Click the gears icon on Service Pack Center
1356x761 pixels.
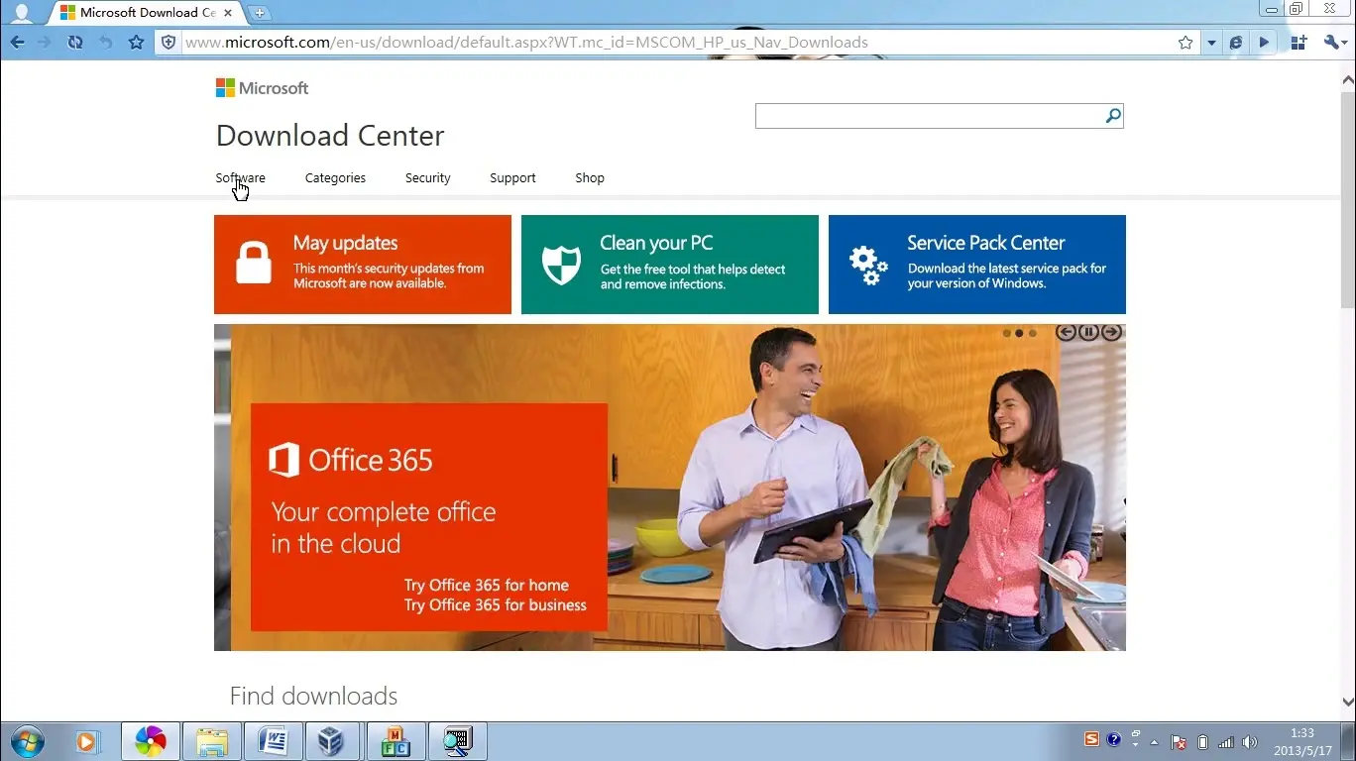[868, 265]
